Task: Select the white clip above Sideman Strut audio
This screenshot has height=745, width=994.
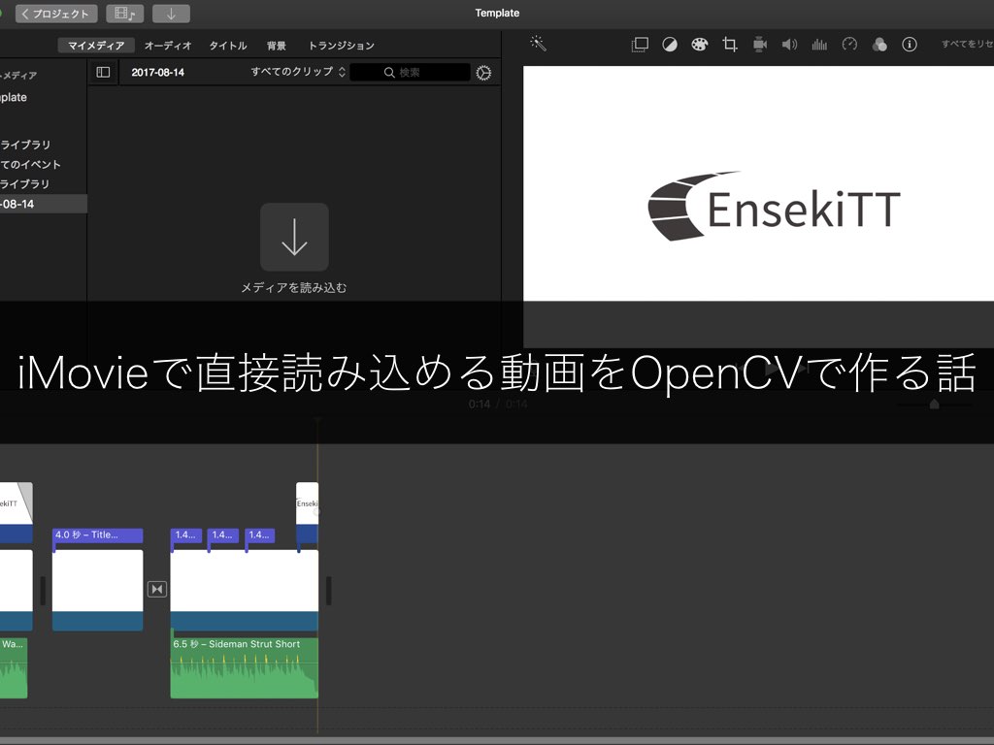Action: pyautogui.click(x=244, y=590)
